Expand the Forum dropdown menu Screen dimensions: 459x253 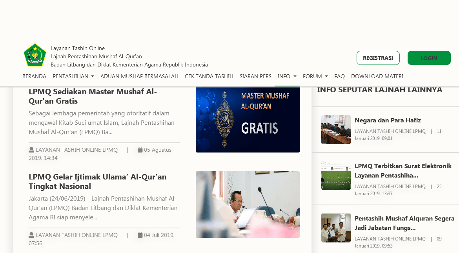pos(315,76)
